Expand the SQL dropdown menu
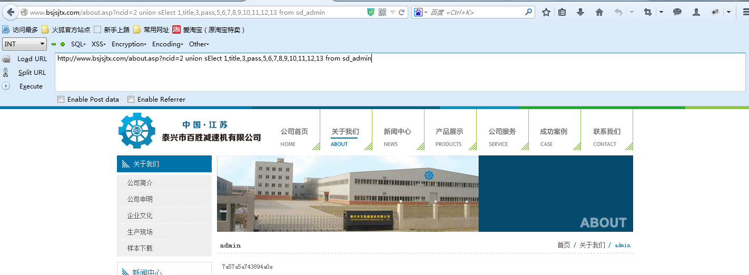749x275 pixels. [x=78, y=44]
